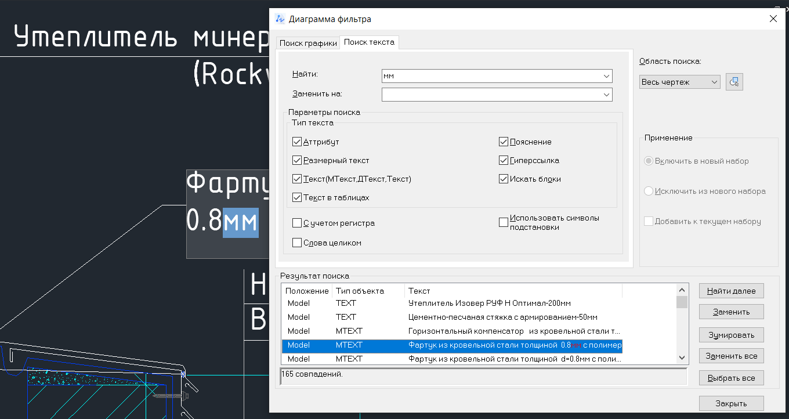Click the 165 совпадений status field
This screenshot has width=789, height=419.
pos(483,376)
